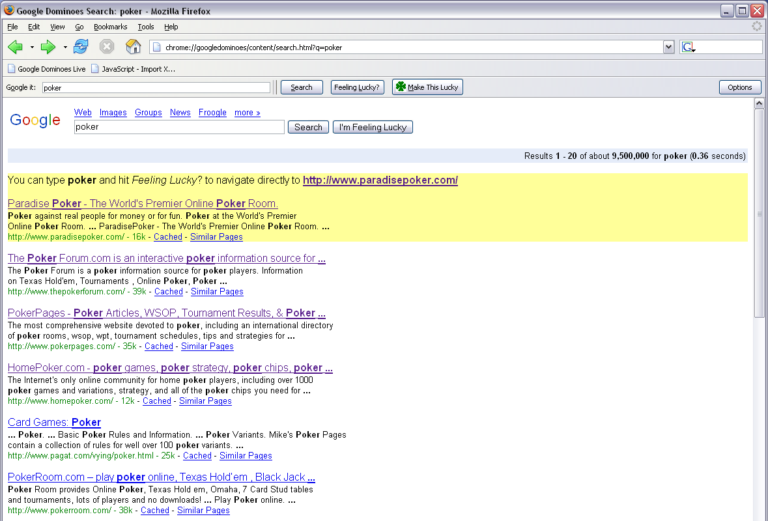The width and height of the screenshot is (768, 521).
Task: Switch to Images search link
Action: pos(113,113)
